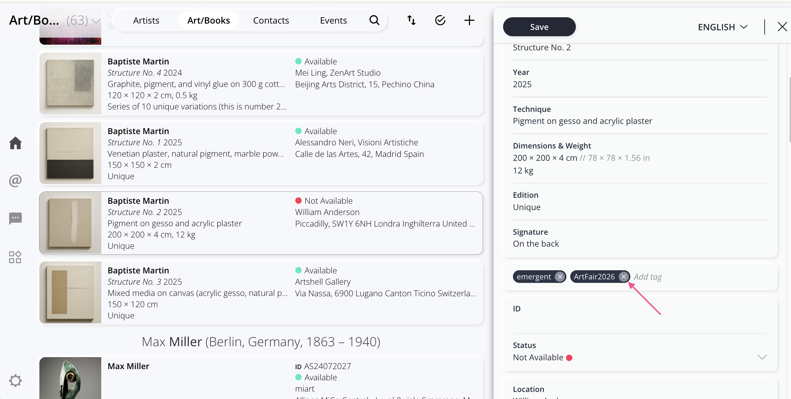The image size is (791, 399).
Task: Click the sort arrows icon
Action: [411, 20]
